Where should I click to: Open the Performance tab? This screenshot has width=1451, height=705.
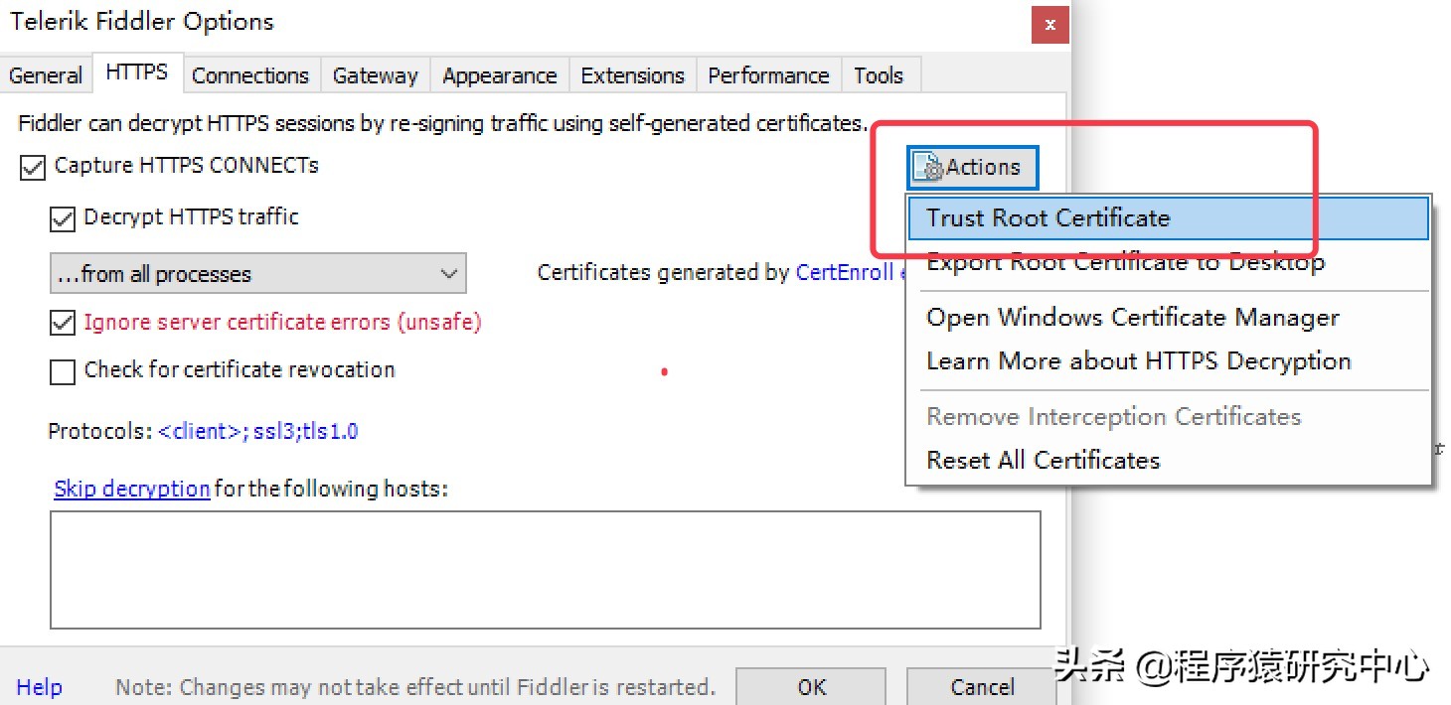[768, 75]
